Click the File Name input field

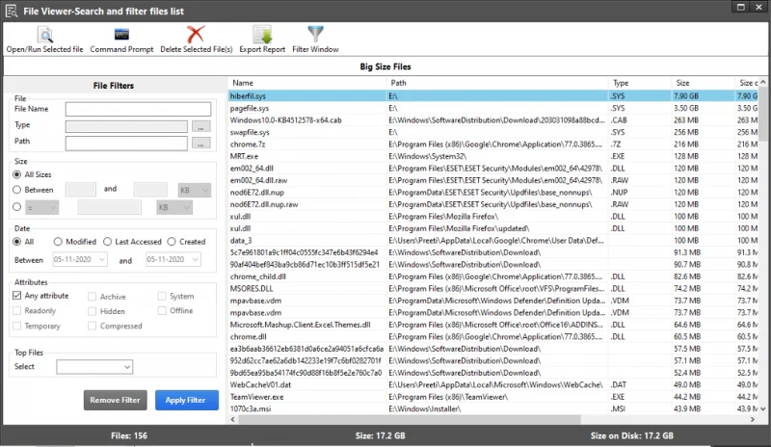(138, 109)
